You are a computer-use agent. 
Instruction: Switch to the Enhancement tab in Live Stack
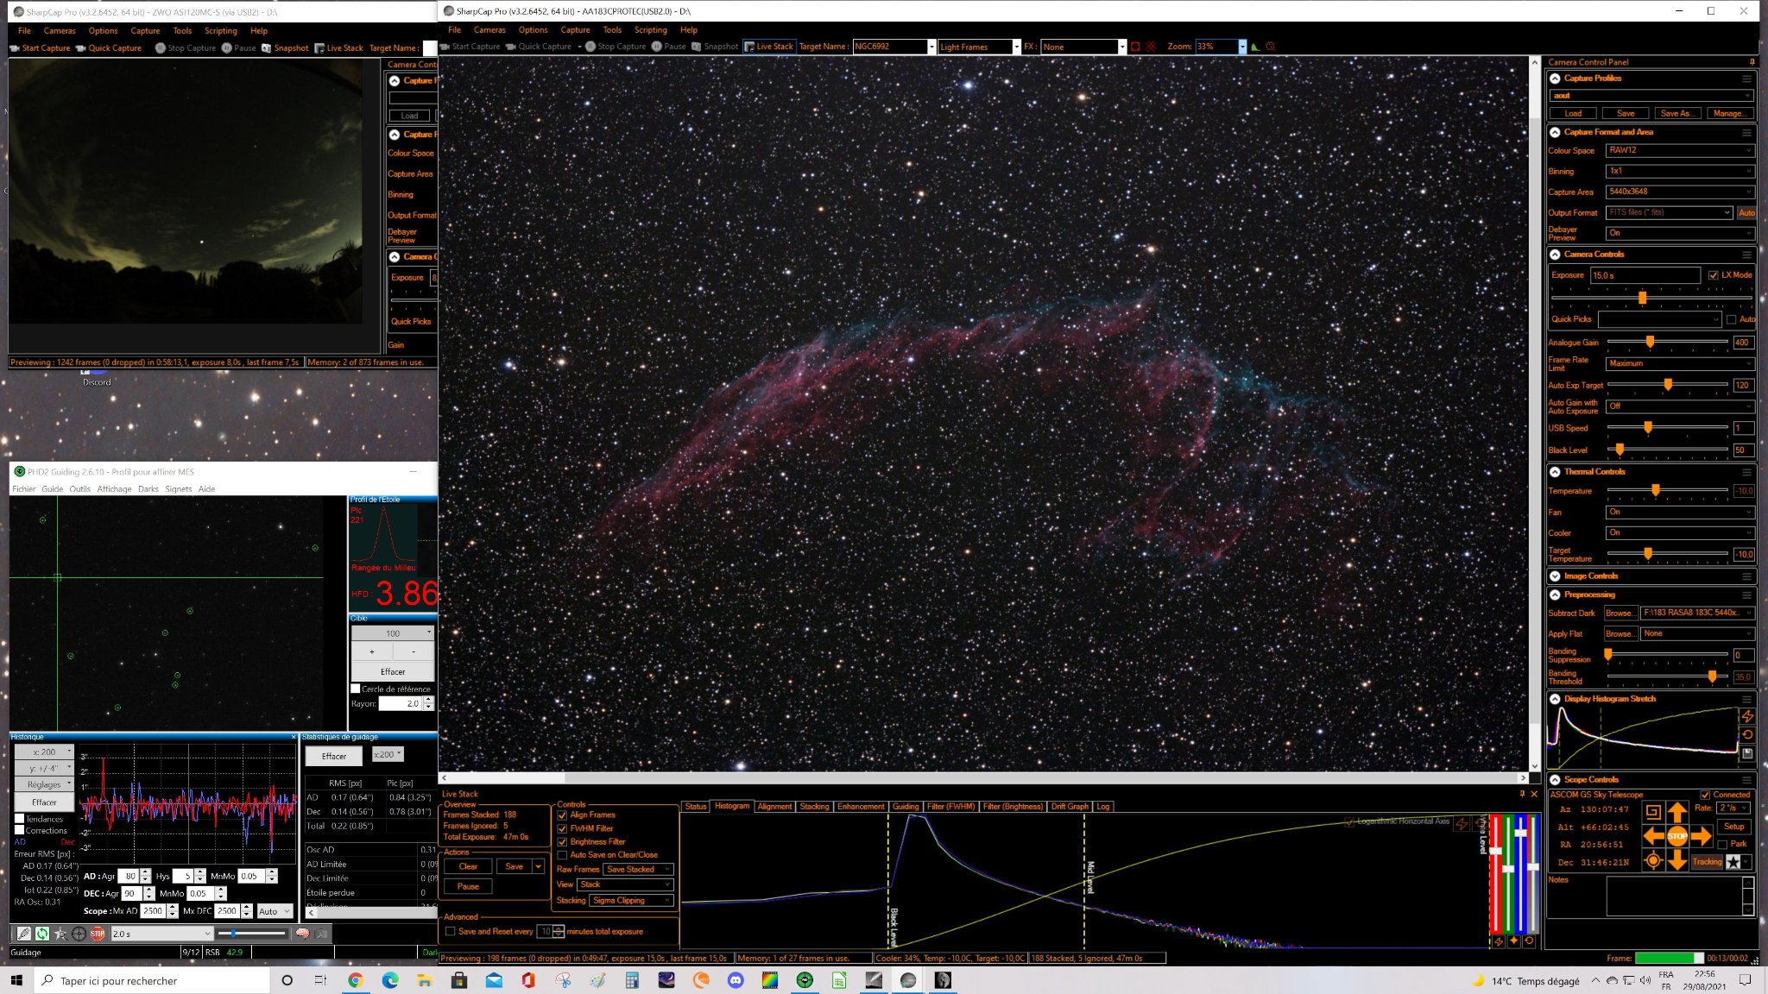pos(861,807)
